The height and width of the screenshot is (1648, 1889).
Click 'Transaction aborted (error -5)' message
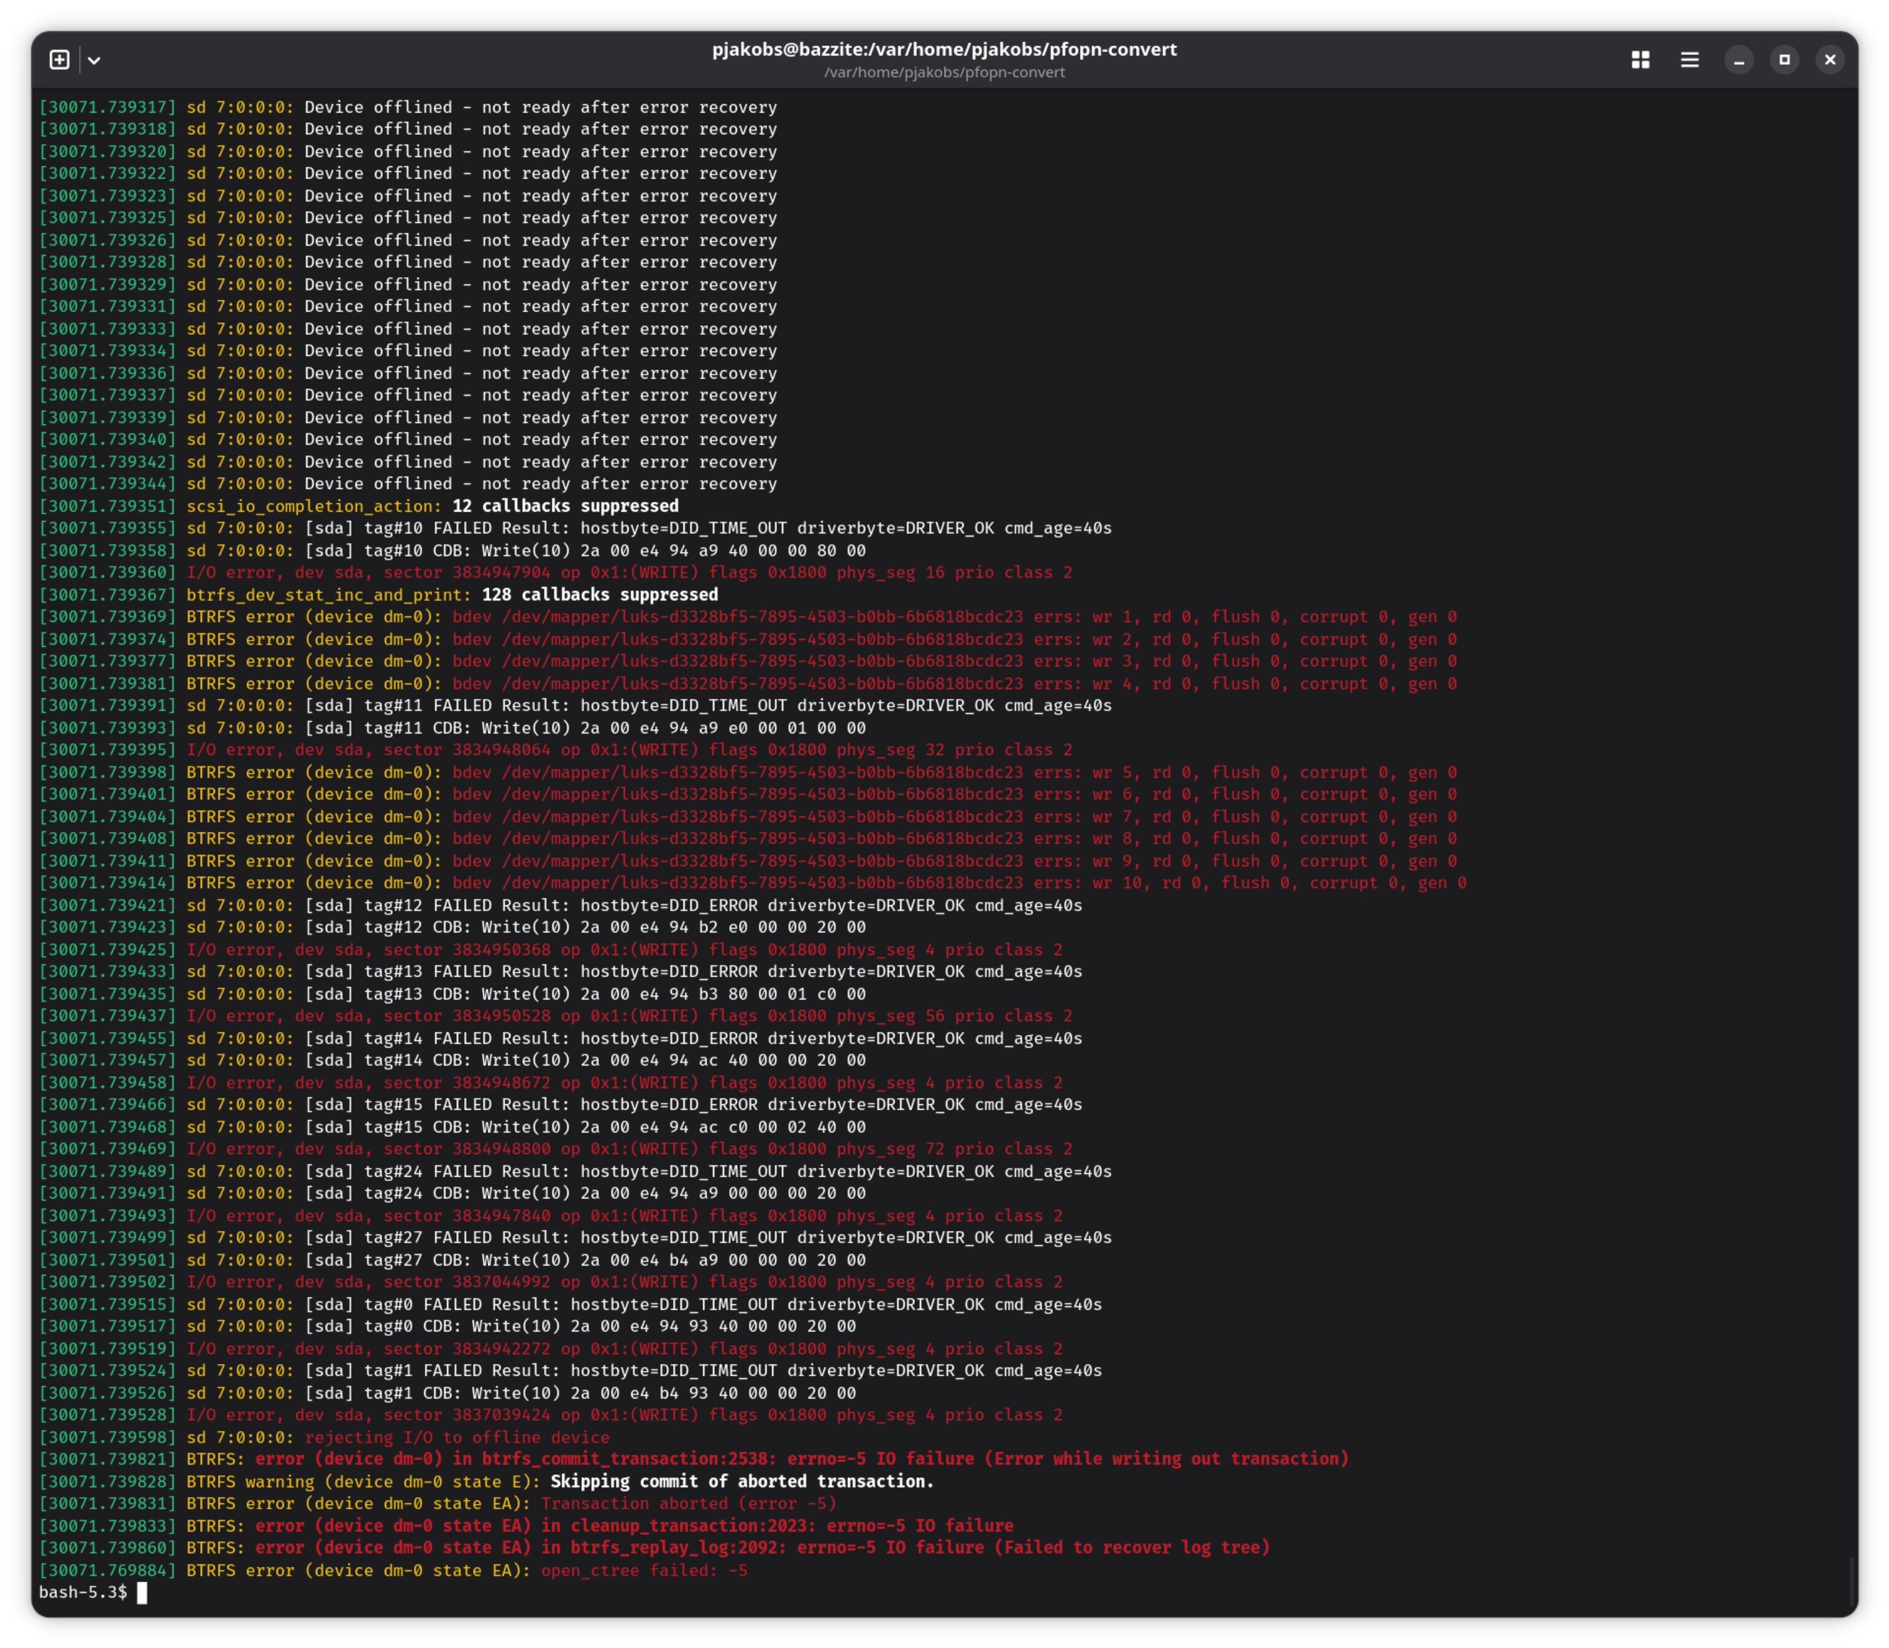[x=688, y=1504]
